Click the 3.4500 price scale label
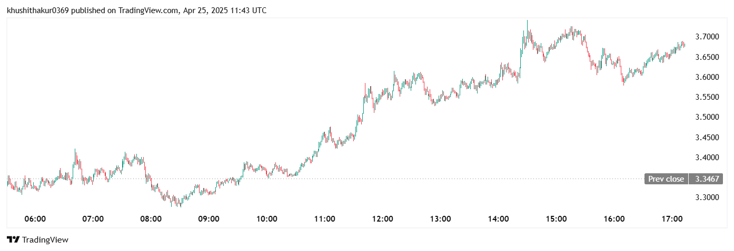This screenshot has width=734, height=251. (706, 138)
